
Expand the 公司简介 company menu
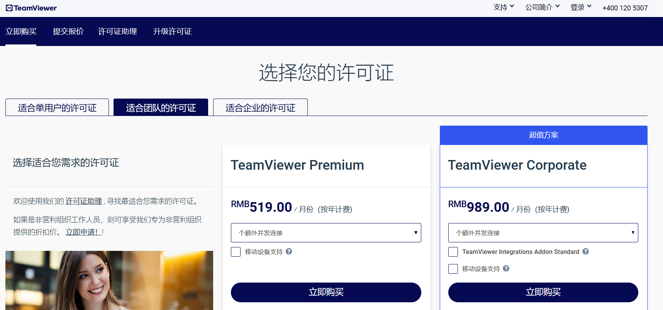542,7
